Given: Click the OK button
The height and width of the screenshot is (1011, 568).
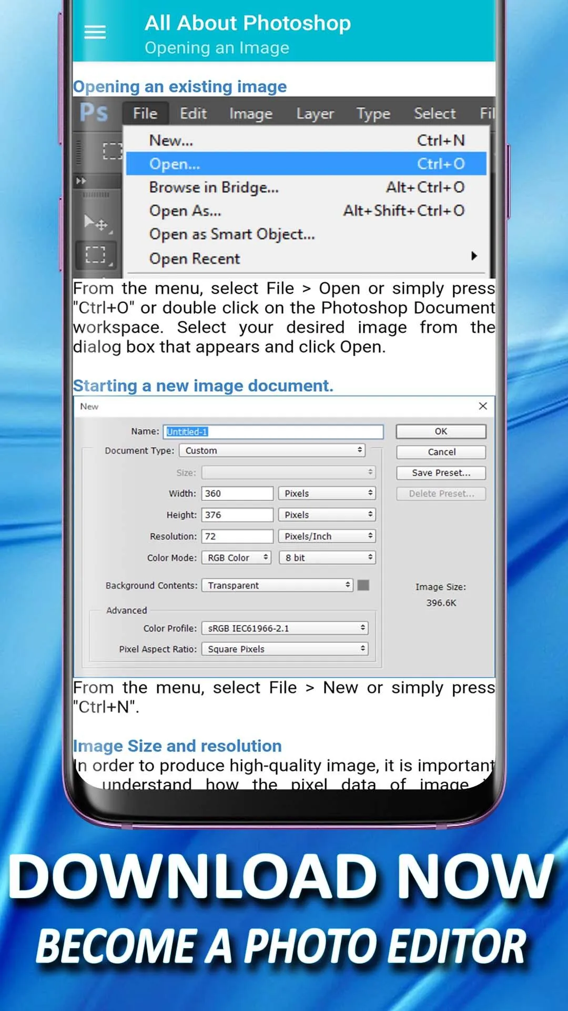Looking at the screenshot, I should coord(441,431).
